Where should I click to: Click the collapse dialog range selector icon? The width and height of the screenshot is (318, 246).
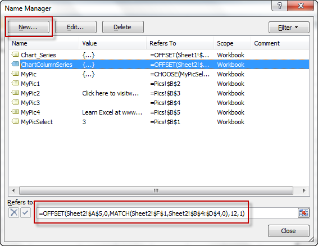(x=303, y=213)
